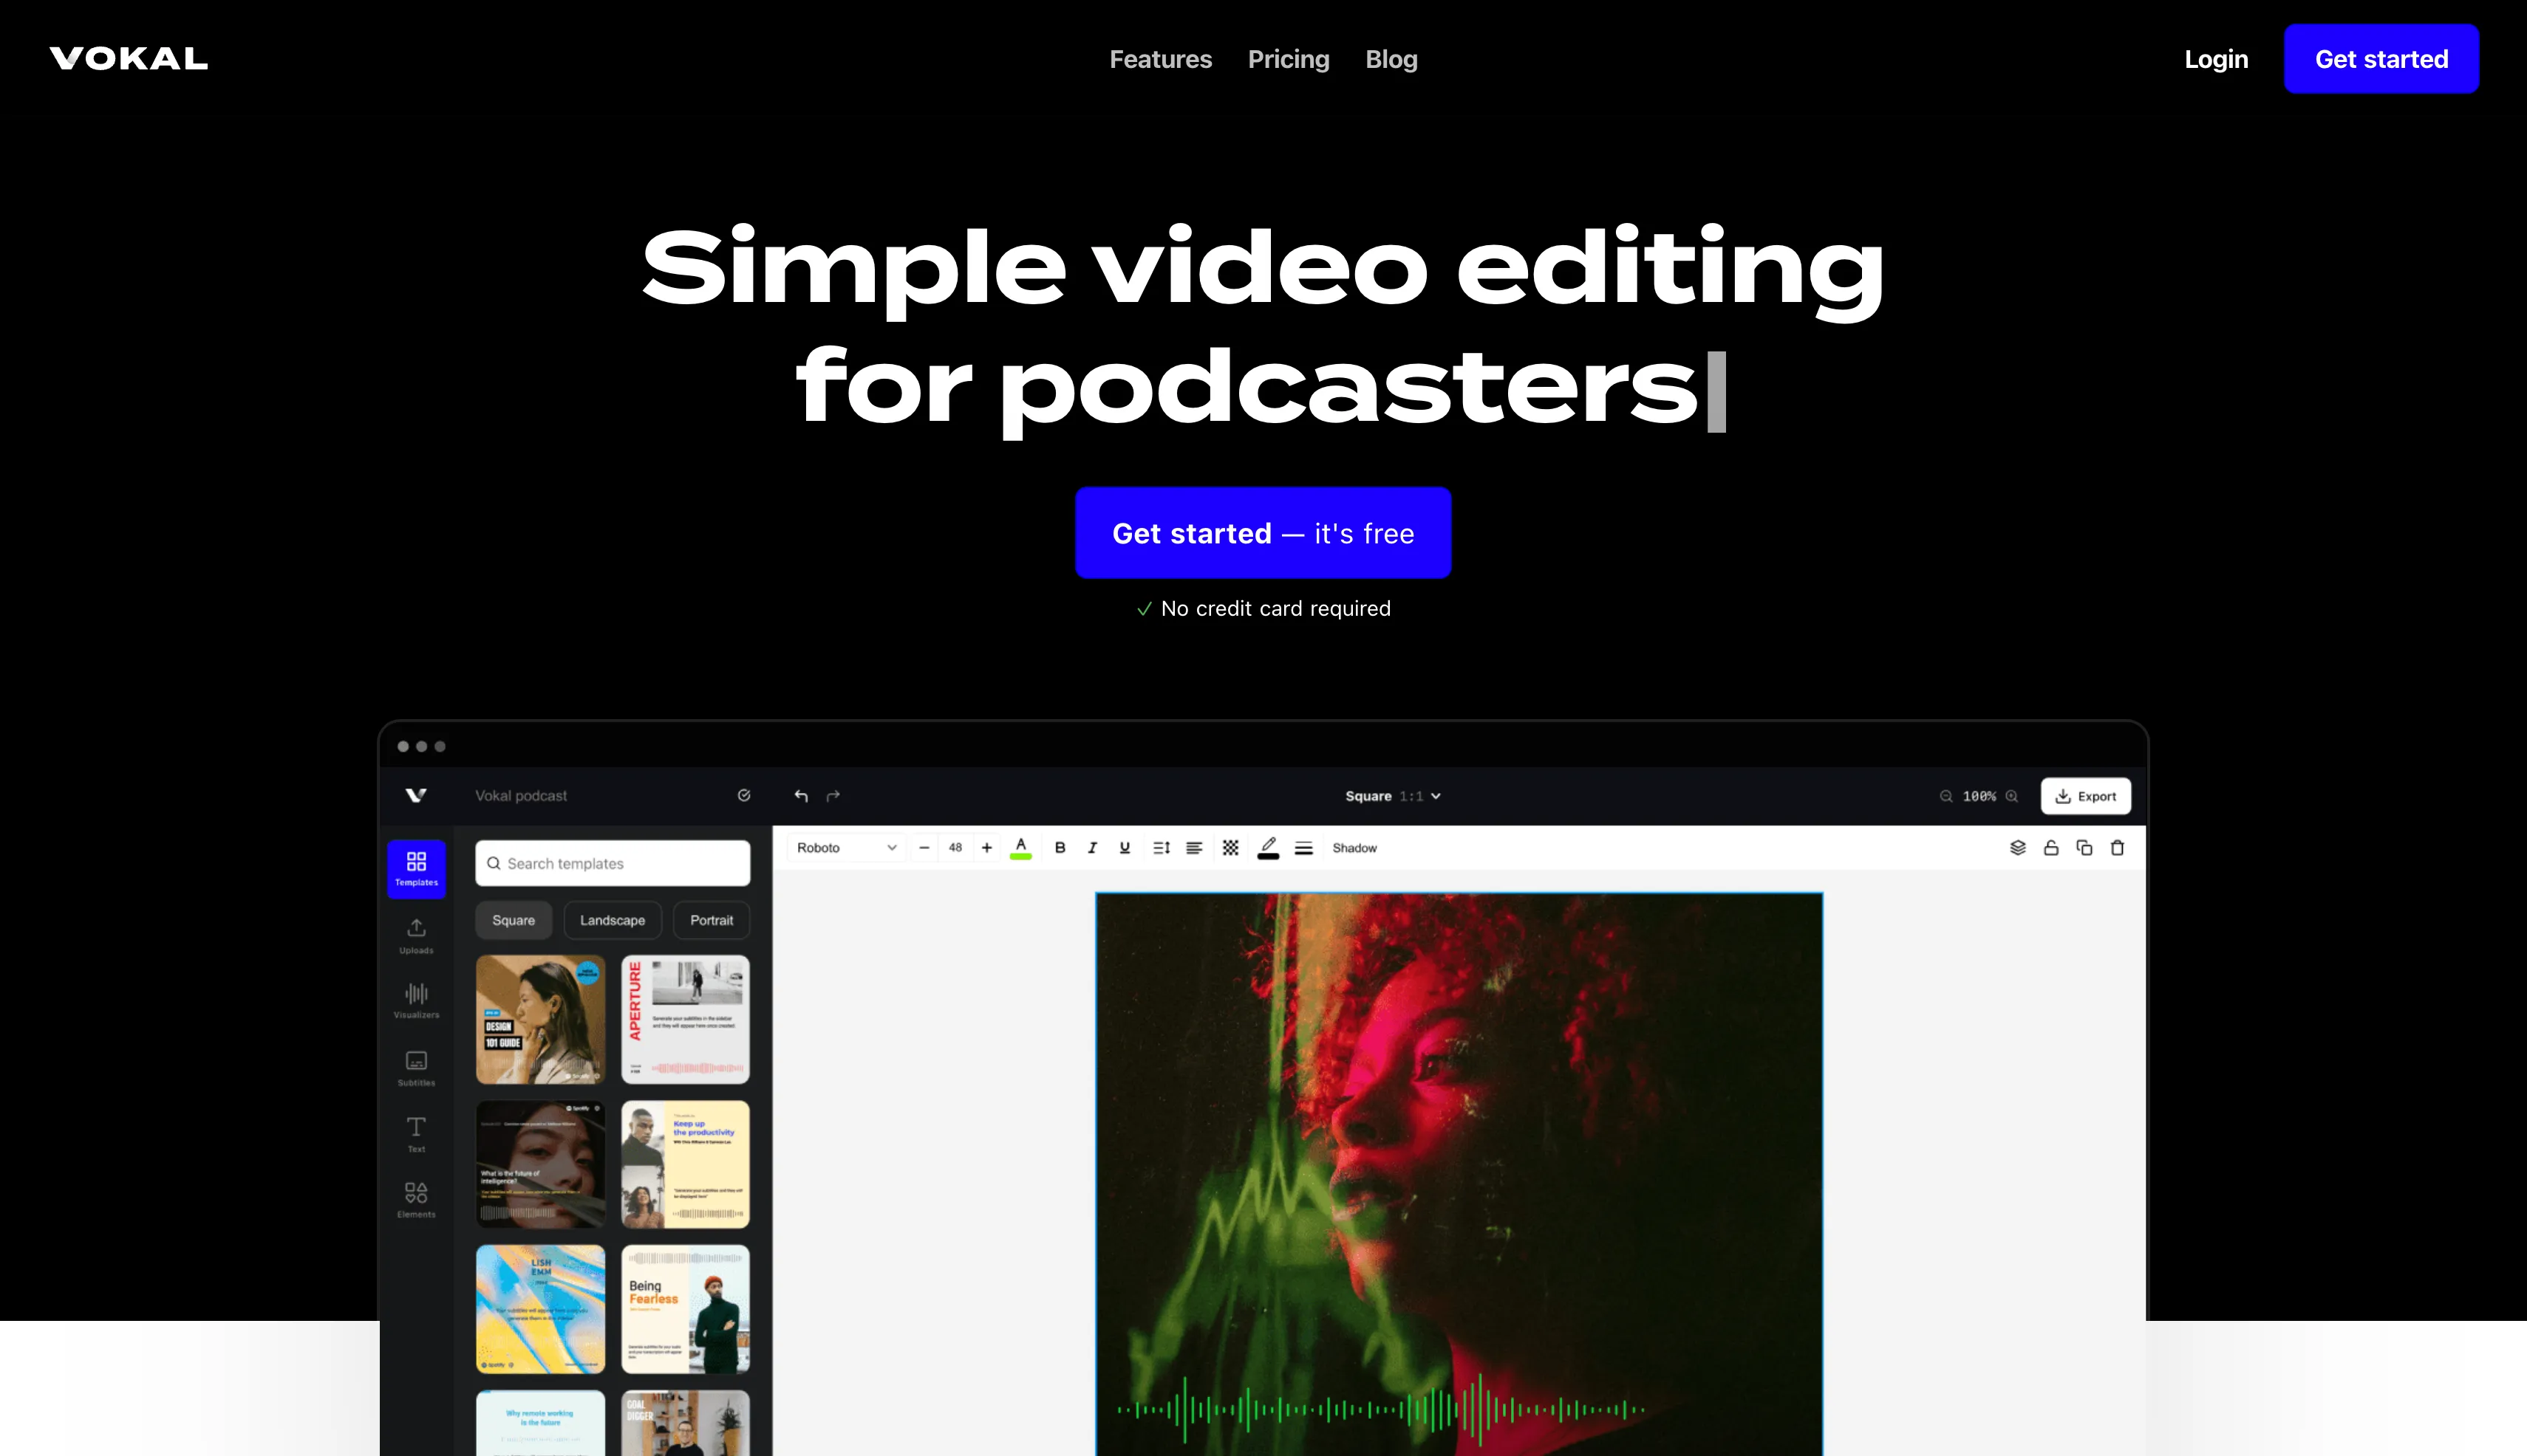Click the Login link

2216,59
